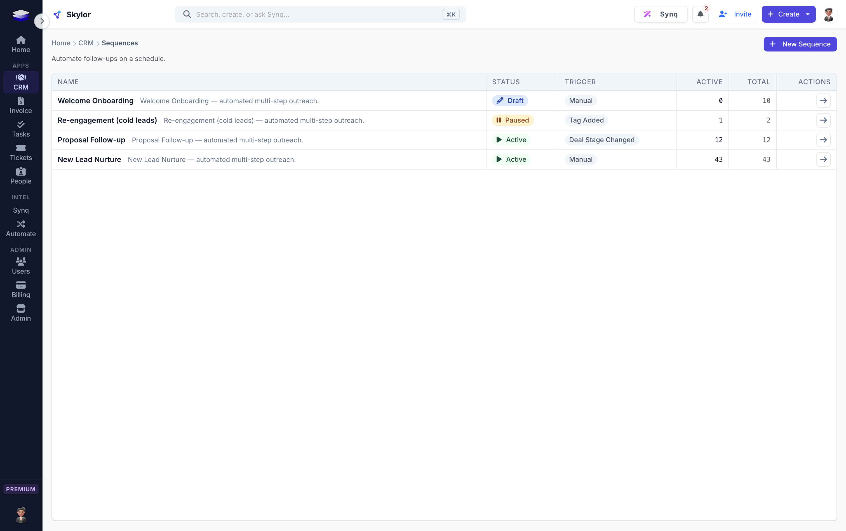Image resolution: width=846 pixels, height=531 pixels.
Task: Open the Proposal Follow-up sequence name
Action: 91,140
